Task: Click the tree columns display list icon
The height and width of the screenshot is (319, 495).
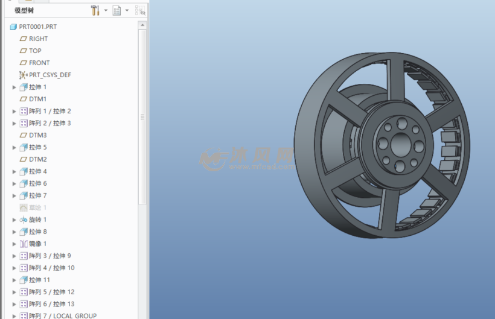Action: coord(117,10)
